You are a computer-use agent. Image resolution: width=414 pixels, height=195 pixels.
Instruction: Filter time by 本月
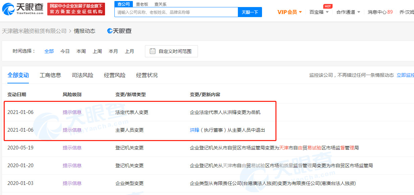coord(113,51)
